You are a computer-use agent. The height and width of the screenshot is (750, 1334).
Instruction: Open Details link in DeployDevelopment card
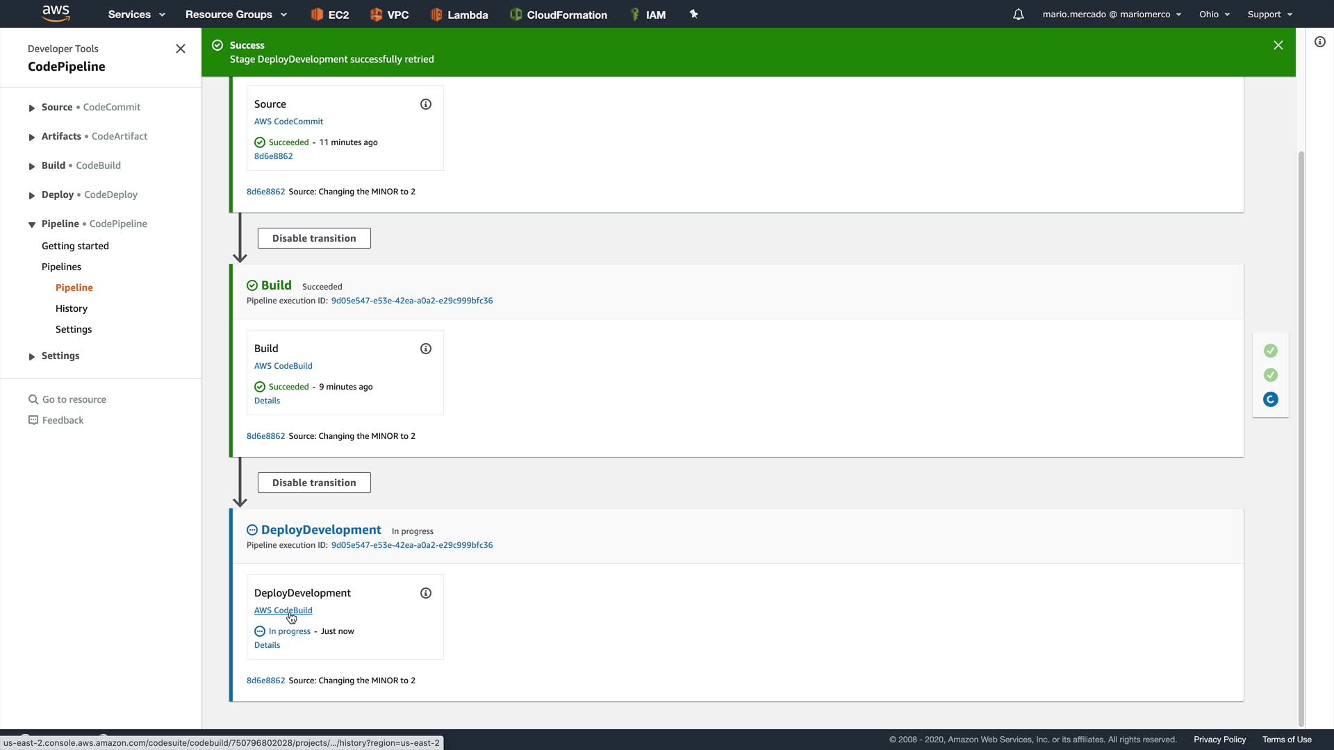coord(267,645)
